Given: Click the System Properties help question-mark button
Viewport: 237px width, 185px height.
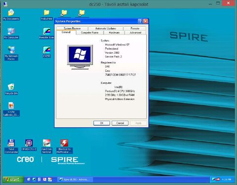Looking at the screenshot, I should [140, 21].
